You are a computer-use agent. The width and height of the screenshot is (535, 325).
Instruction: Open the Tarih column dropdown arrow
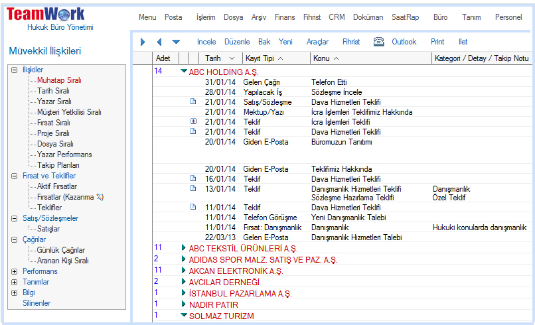(232, 58)
